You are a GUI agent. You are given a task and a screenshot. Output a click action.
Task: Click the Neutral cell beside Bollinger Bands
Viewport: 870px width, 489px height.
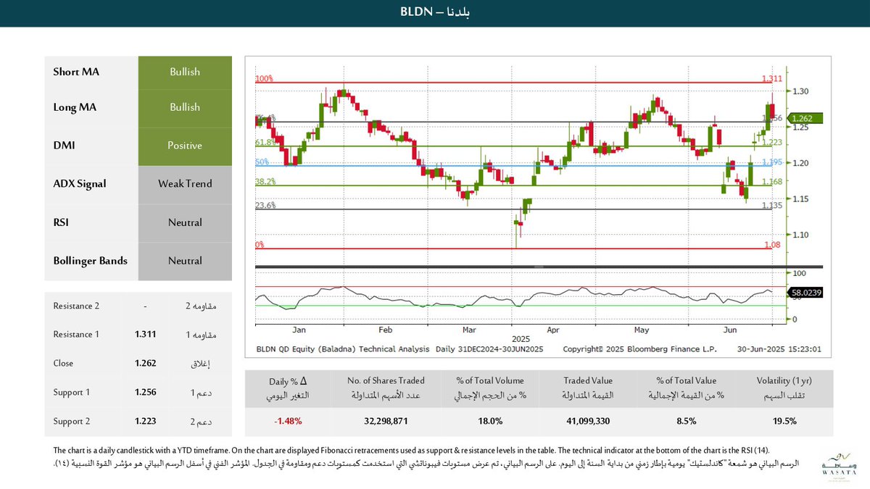[185, 260]
